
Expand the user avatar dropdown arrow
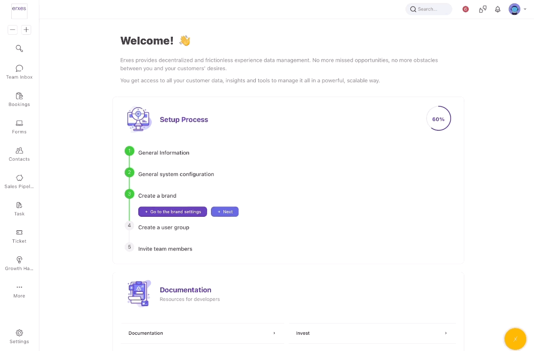(x=525, y=9)
